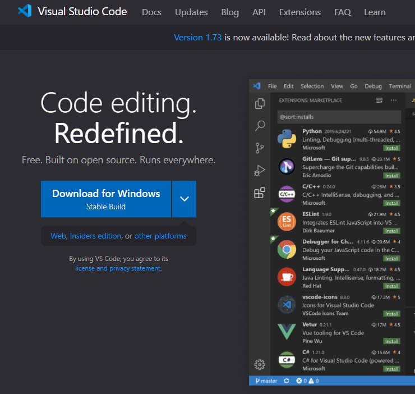Follow the Insiders edition link
The width and height of the screenshot is (415, 394).
(95, 236)
